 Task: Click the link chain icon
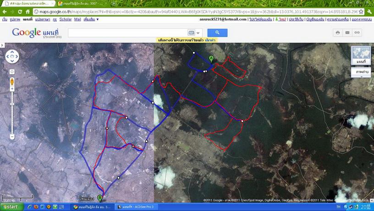pos(357,32)
